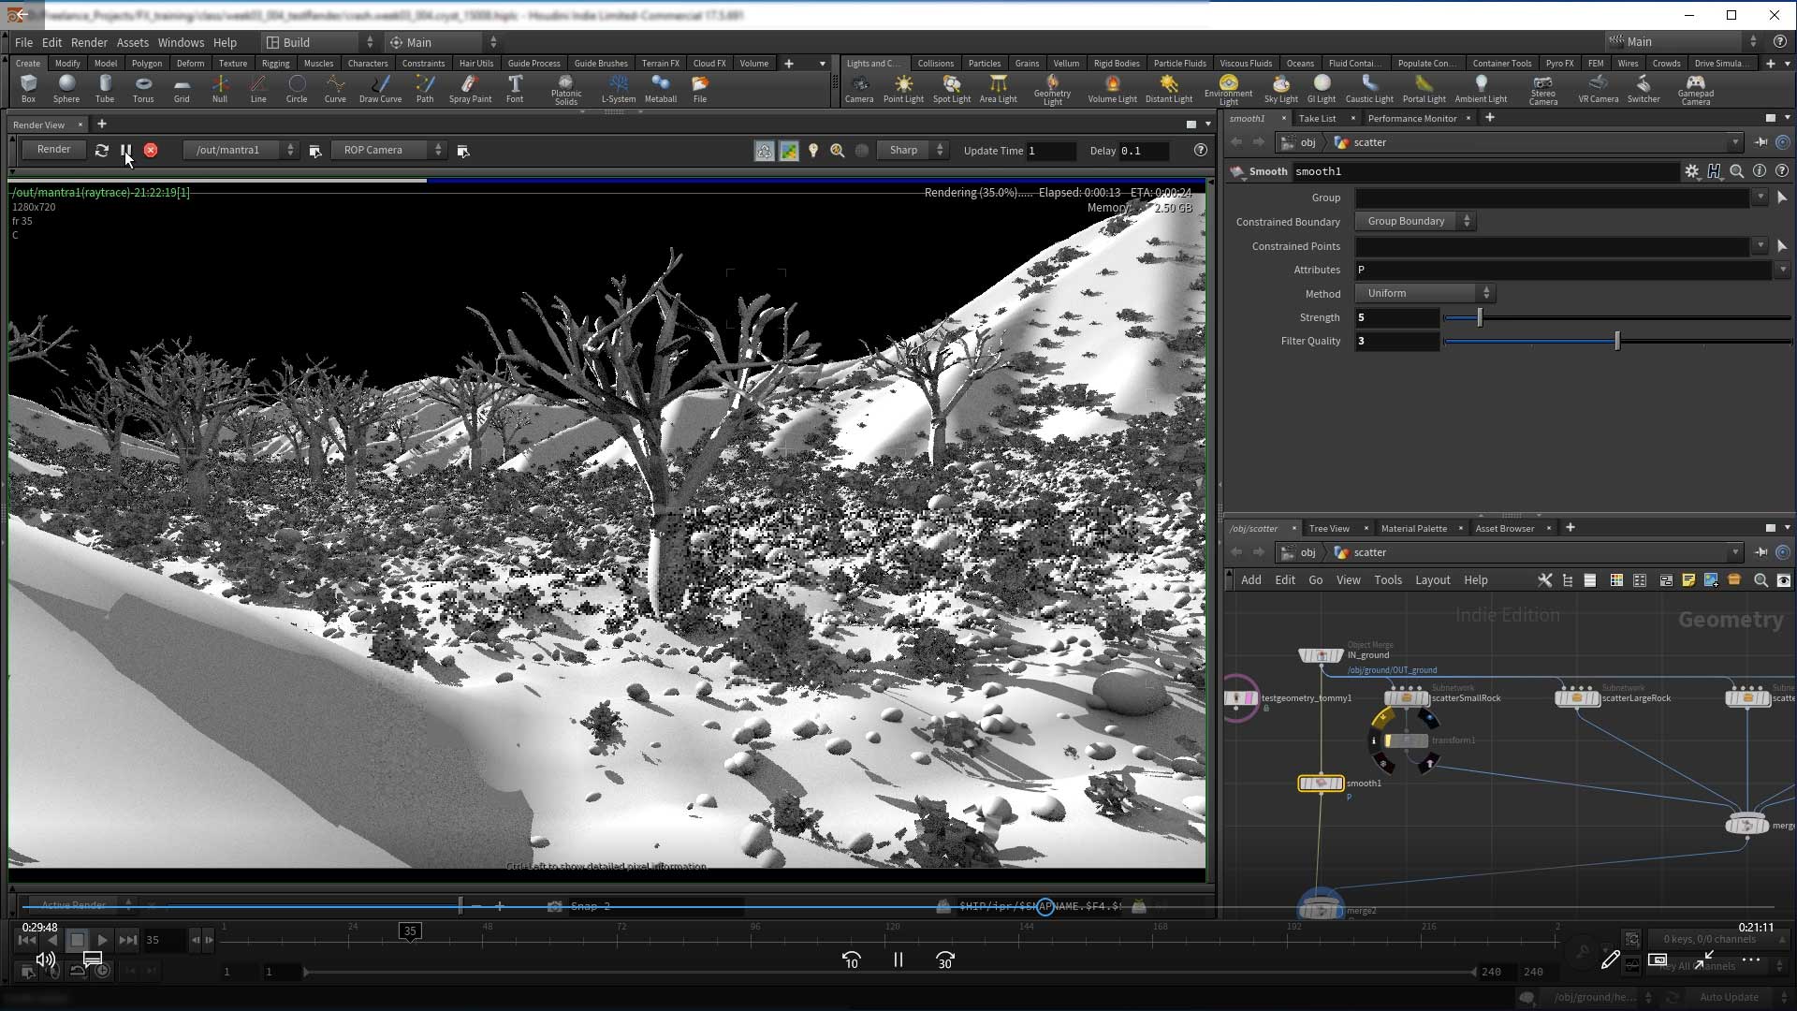
Task: Toggle the pin icon on parameter pane
Action: (1760, 142)
